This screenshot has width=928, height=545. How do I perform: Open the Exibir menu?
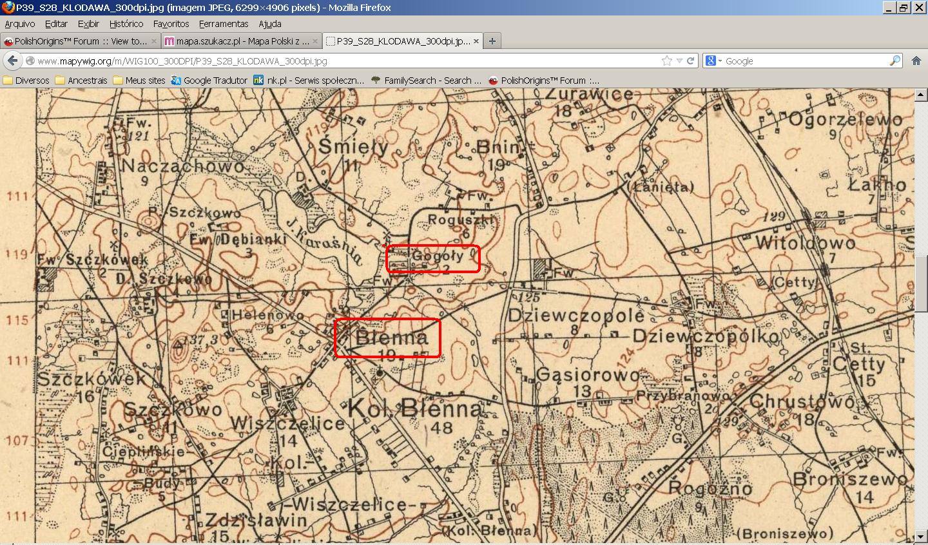click(x=88, y=24)
